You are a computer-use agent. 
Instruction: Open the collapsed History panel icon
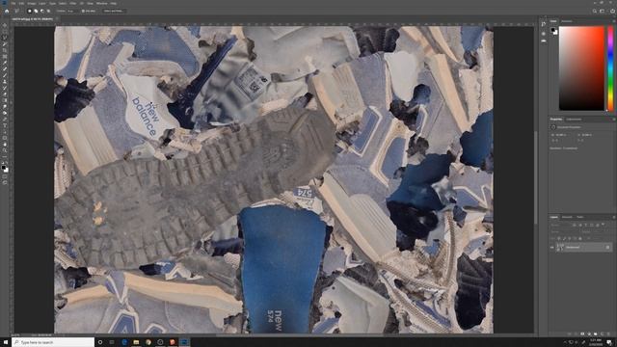coord(544,24)
